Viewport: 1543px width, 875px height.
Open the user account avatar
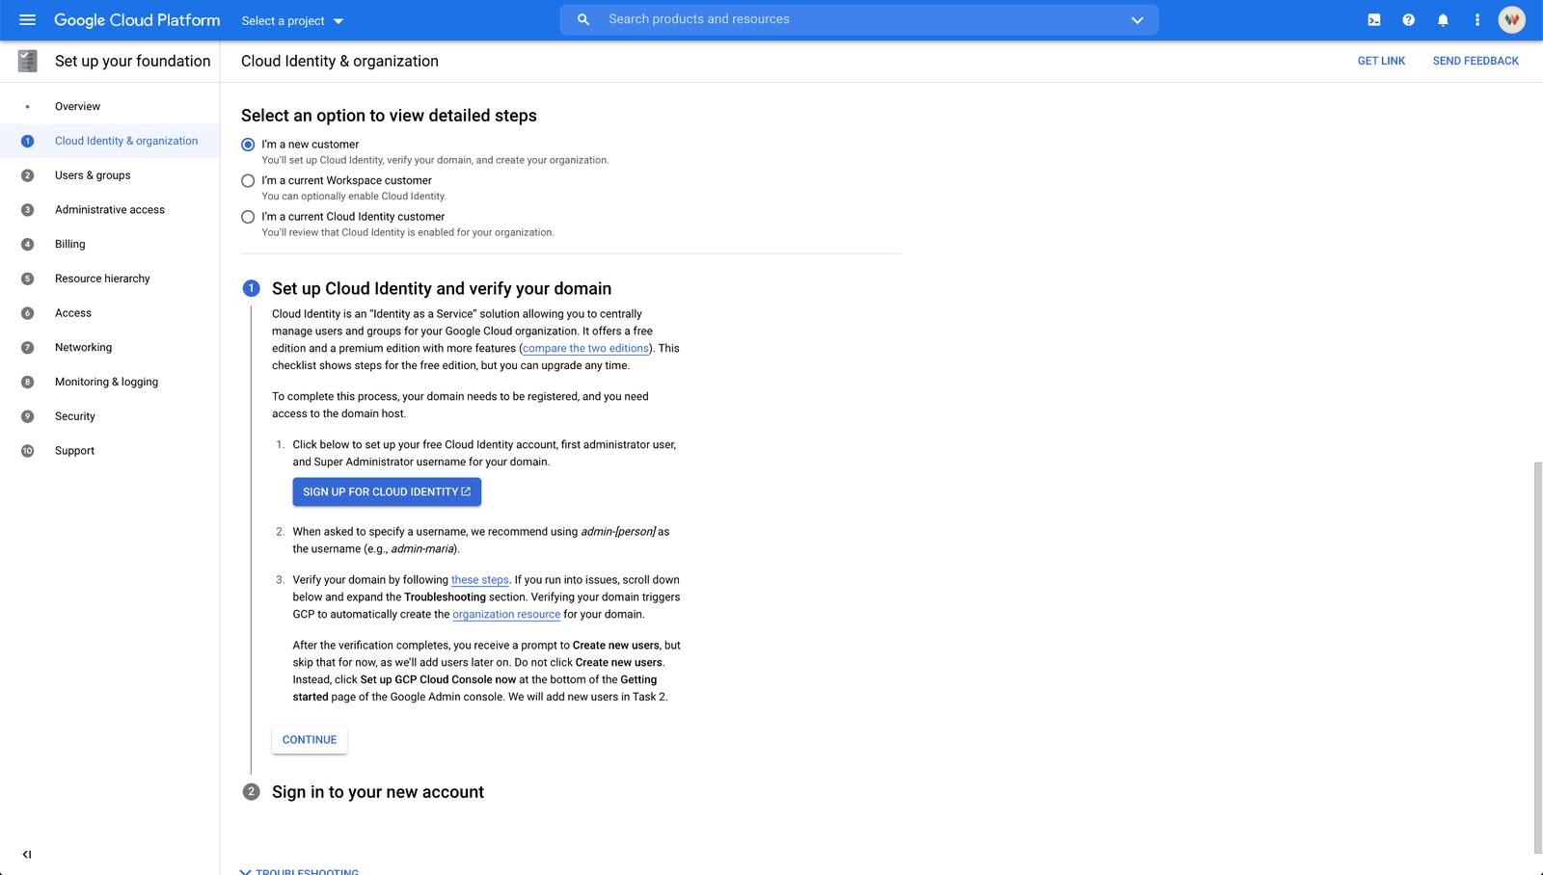pyautogui.click(x=1511, y=19)
